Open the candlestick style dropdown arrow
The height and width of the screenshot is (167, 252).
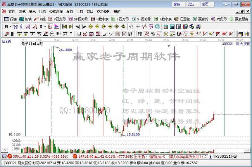tap(45, 27)
